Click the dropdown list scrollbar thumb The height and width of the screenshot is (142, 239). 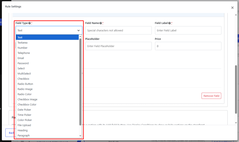point(80,82)
